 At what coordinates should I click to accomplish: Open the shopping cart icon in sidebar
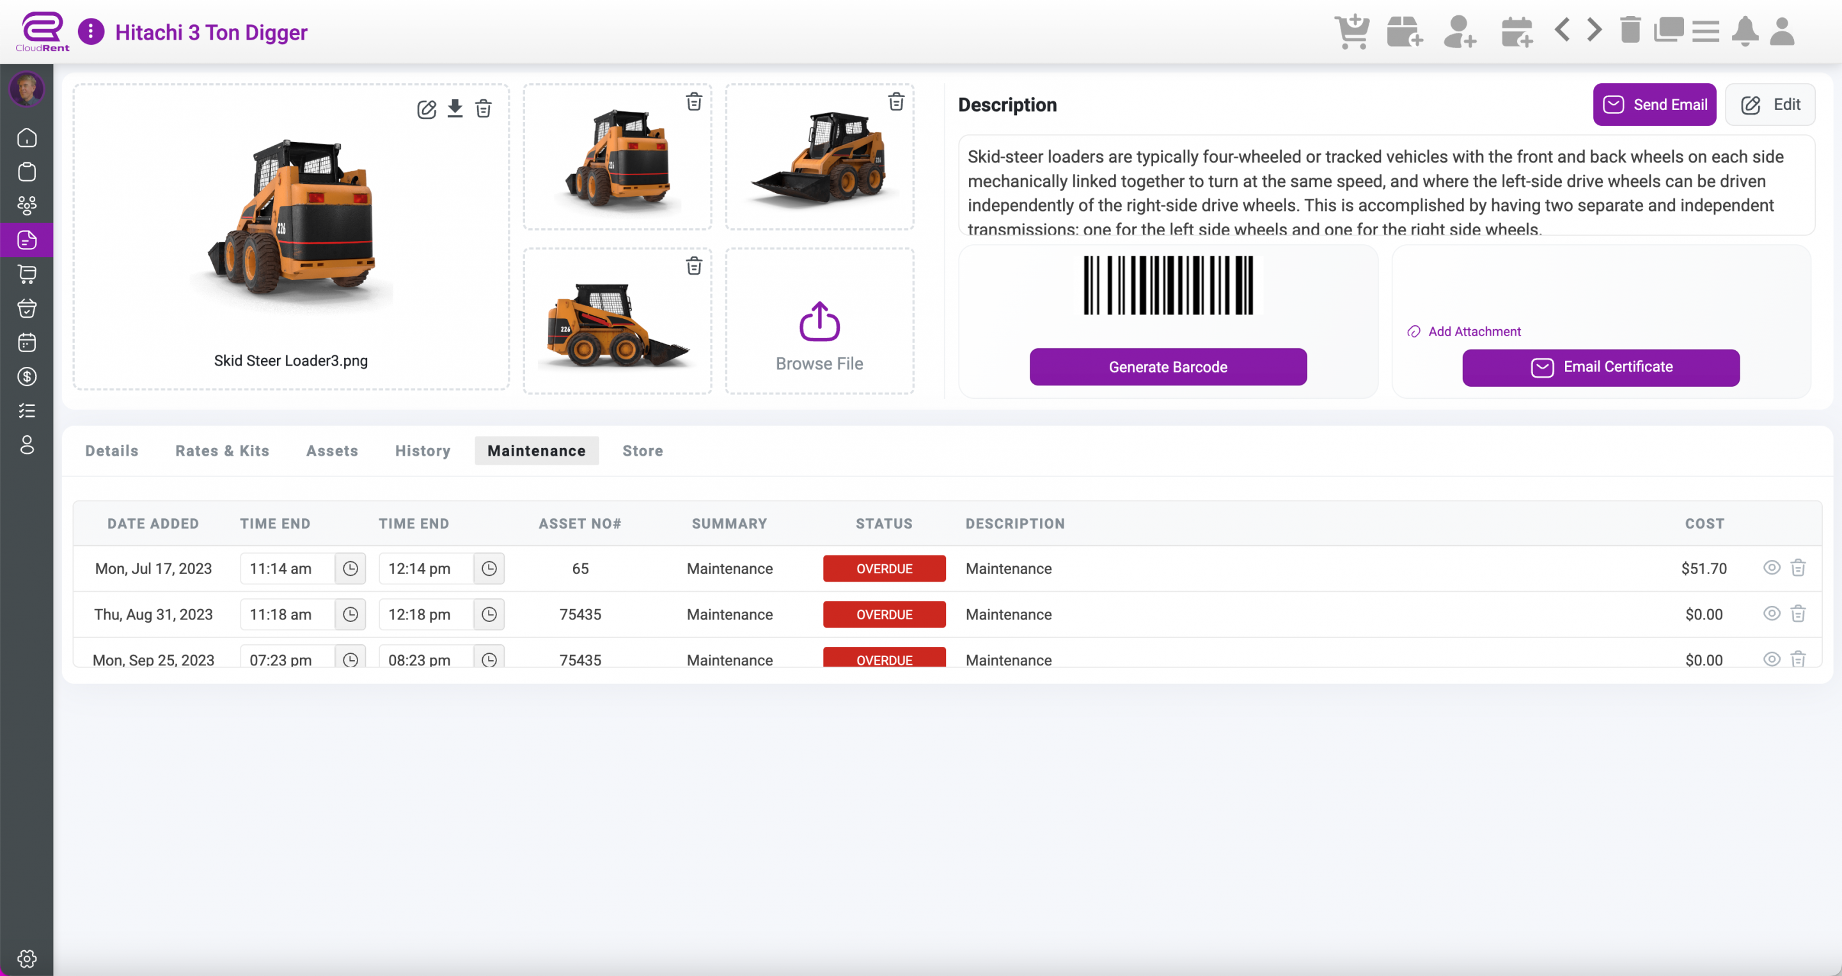[x=27, y=274]
